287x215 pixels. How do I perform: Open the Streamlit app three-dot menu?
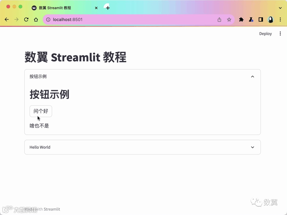(x=280, y=33)
